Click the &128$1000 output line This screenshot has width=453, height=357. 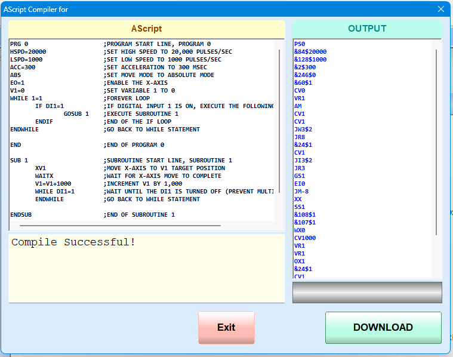(310, 60)
